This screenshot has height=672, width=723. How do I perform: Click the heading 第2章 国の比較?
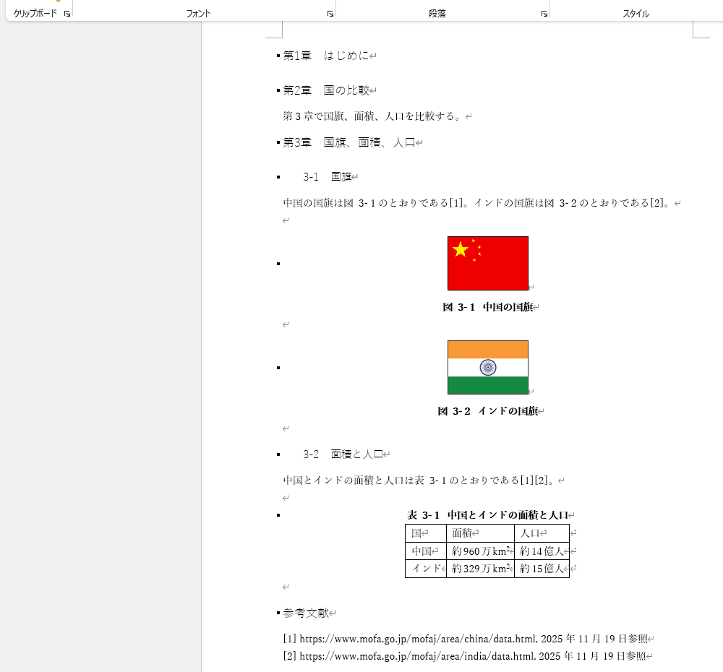click(x=325, y=90)
